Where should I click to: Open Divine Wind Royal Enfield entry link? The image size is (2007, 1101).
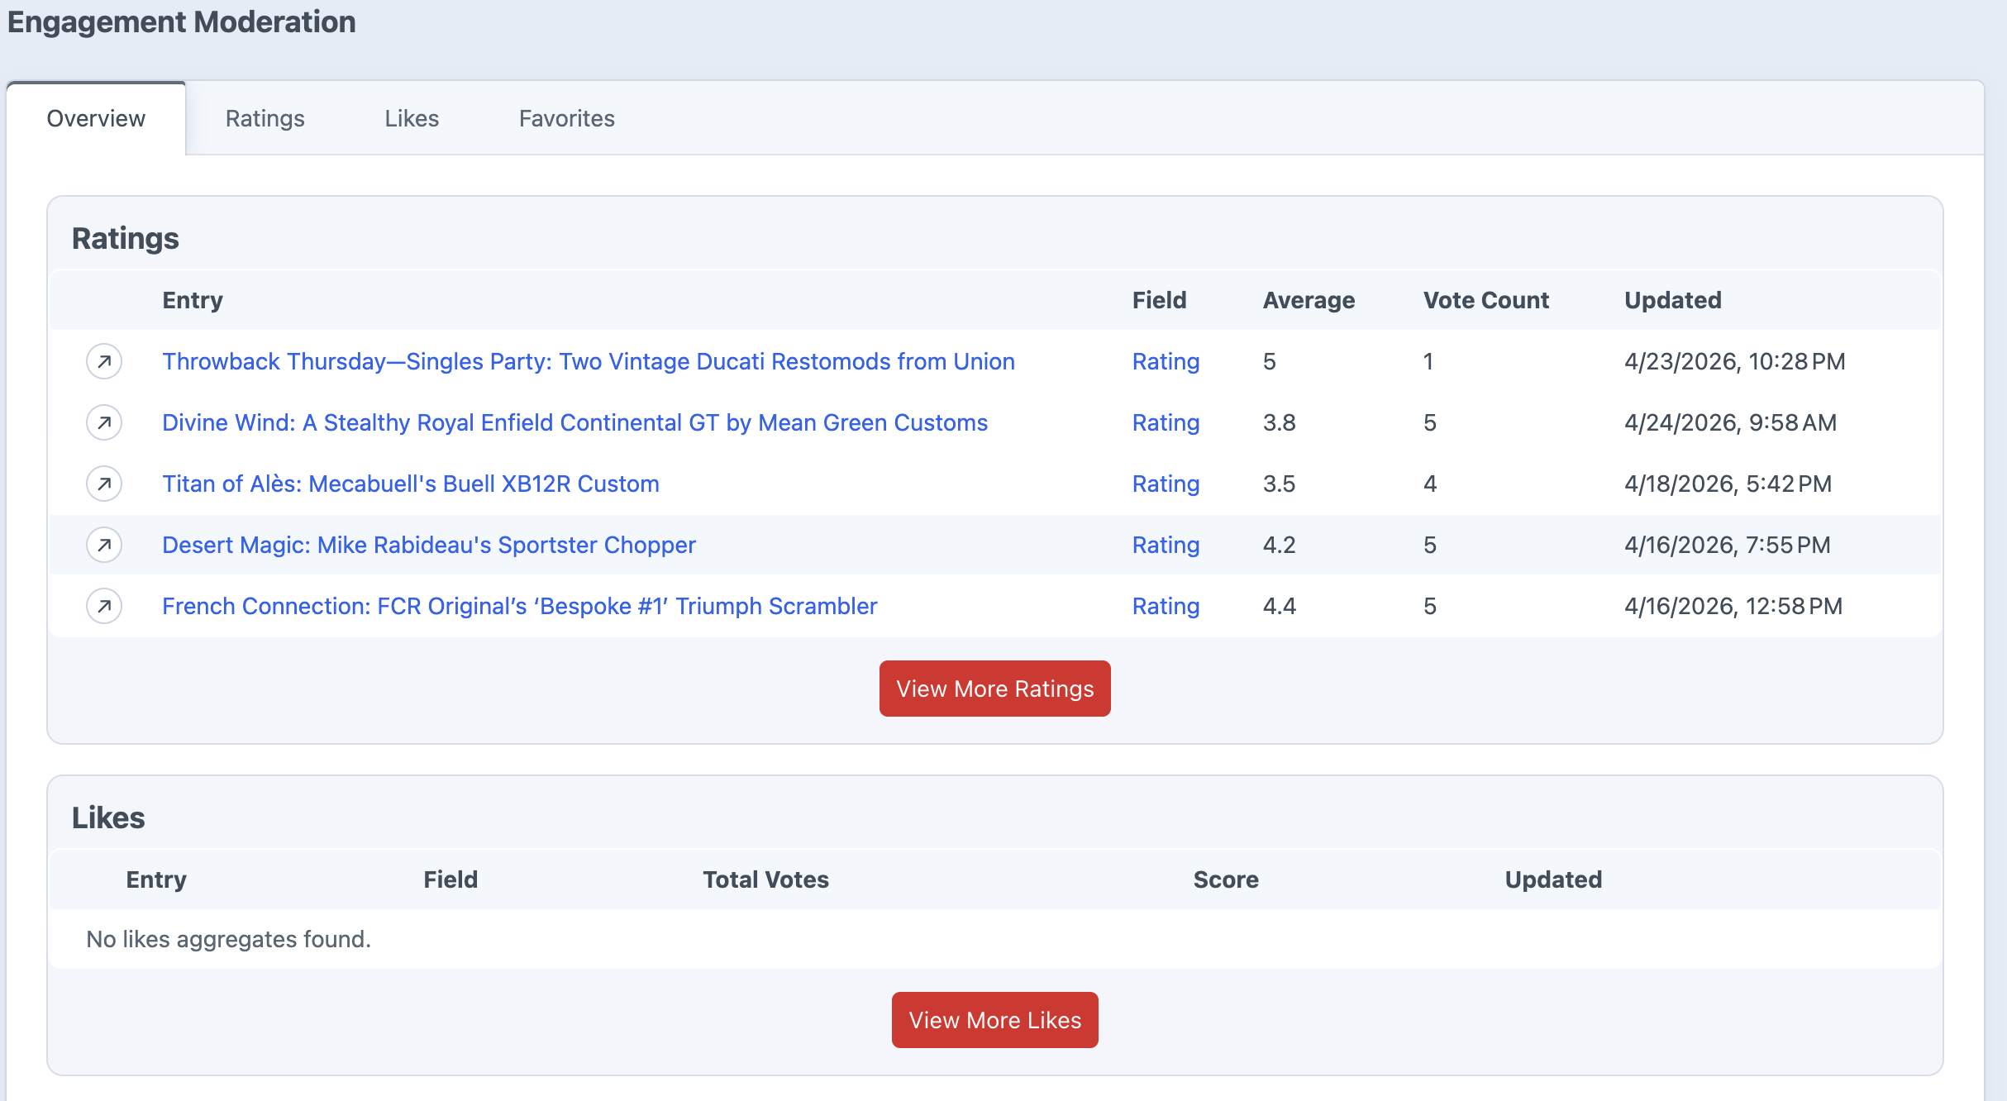(575, 422)
